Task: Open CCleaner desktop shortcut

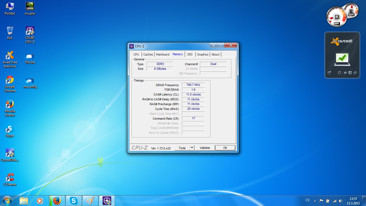Action: (x=10, y=178)
